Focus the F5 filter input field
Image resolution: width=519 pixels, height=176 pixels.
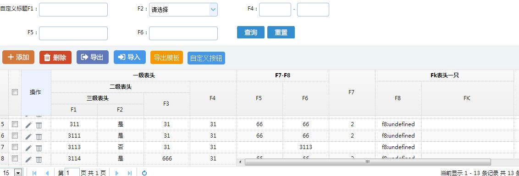click(73, 33)
